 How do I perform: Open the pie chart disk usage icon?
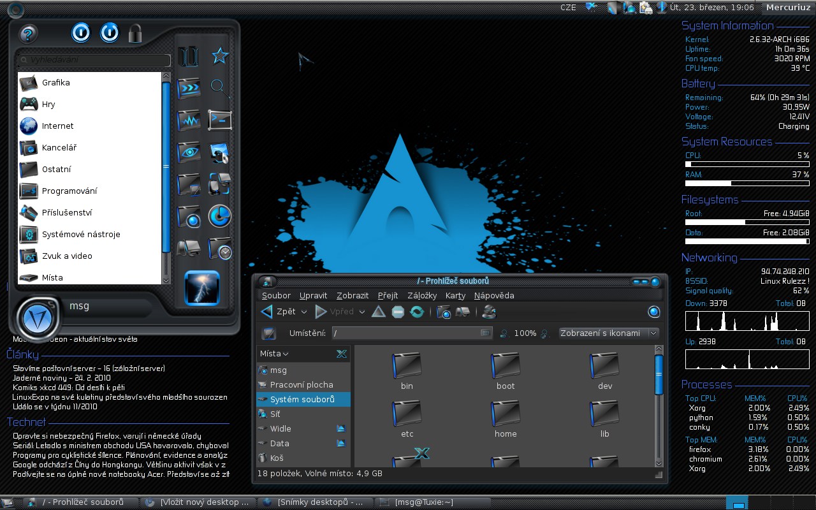pos(220,216)
